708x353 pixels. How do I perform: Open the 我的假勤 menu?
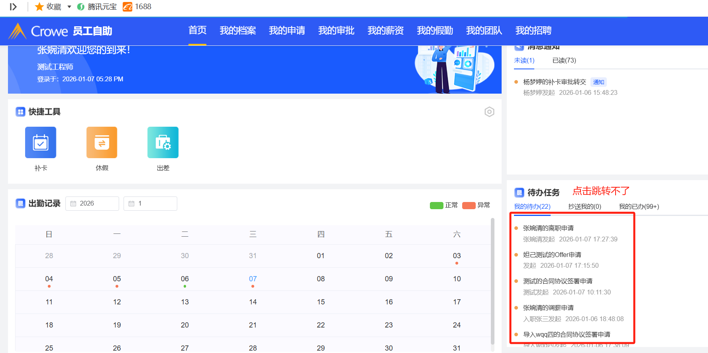pyautogui.click(x=435, y=30)
